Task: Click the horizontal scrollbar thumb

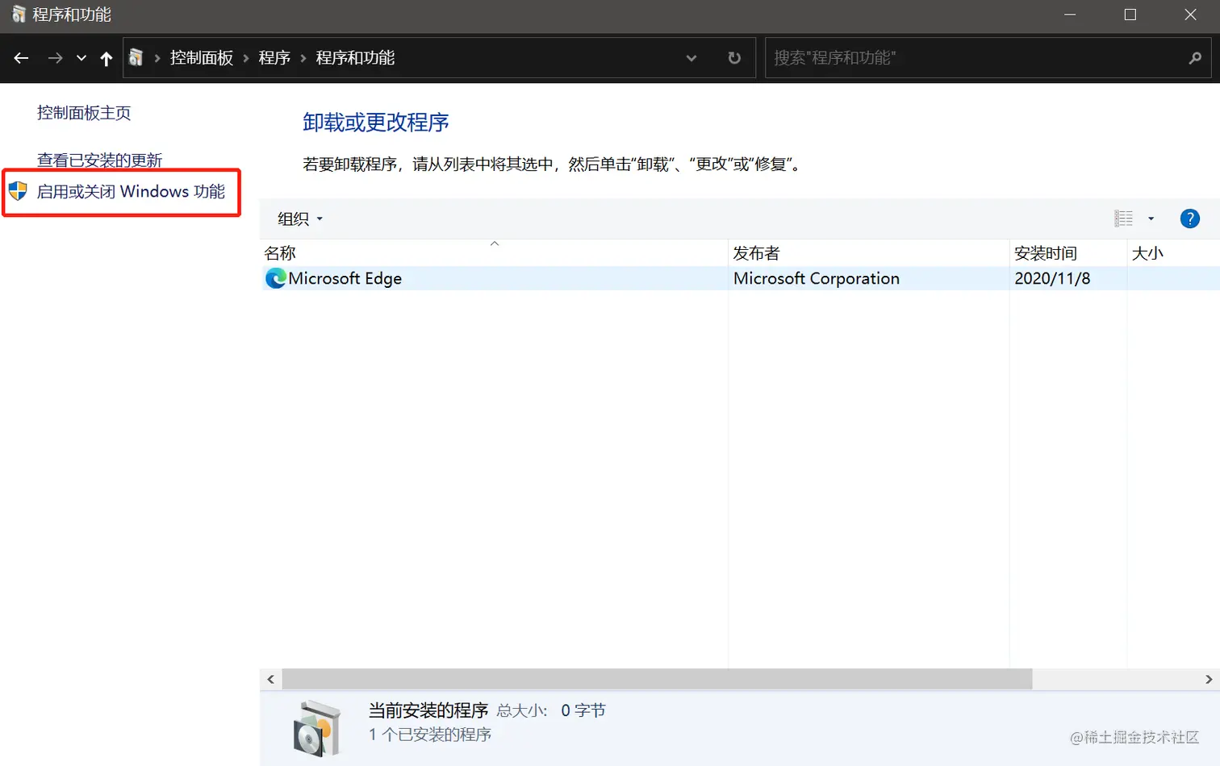Action: 657,680
